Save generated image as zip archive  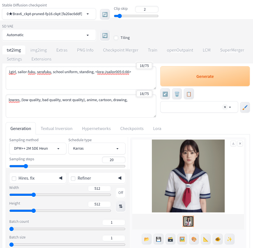[x=170, y=239]
